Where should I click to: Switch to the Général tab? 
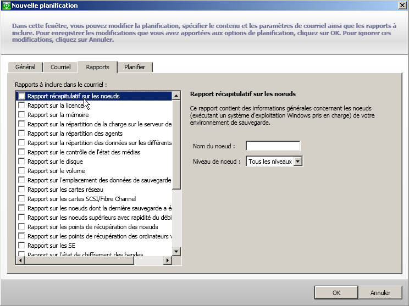(25, 67)
